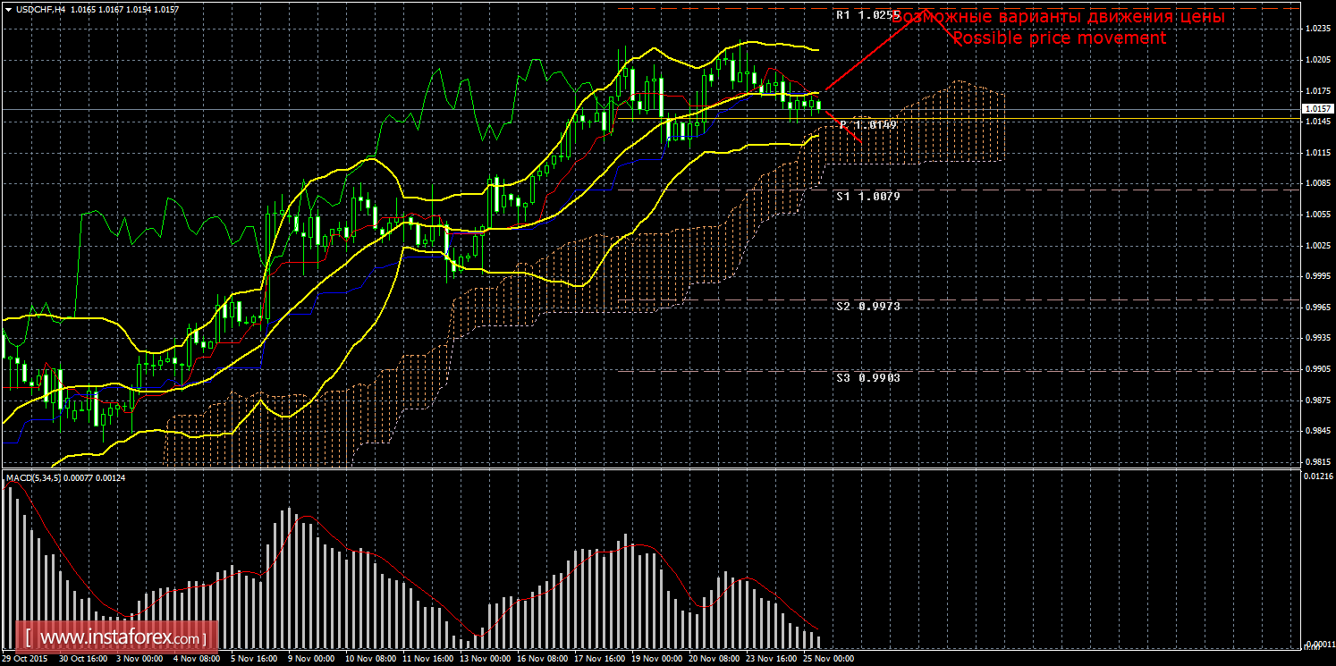Image resolution: width=1336 pixels, height=666 pixels.
Task: Select the S1 1.0079 support label
Action: 868,196
